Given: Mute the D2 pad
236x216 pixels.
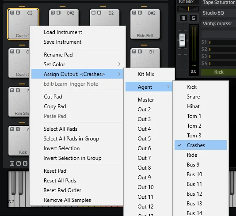Looking at the screenshot, I should [x=93, y=13].
